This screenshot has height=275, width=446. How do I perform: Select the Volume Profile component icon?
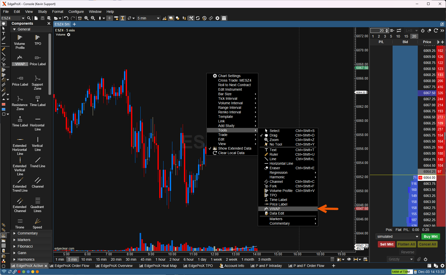pos(20,38)
